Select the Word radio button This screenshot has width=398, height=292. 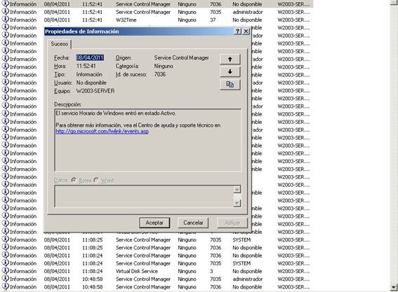pyautogui.click(x=96, y=181)
